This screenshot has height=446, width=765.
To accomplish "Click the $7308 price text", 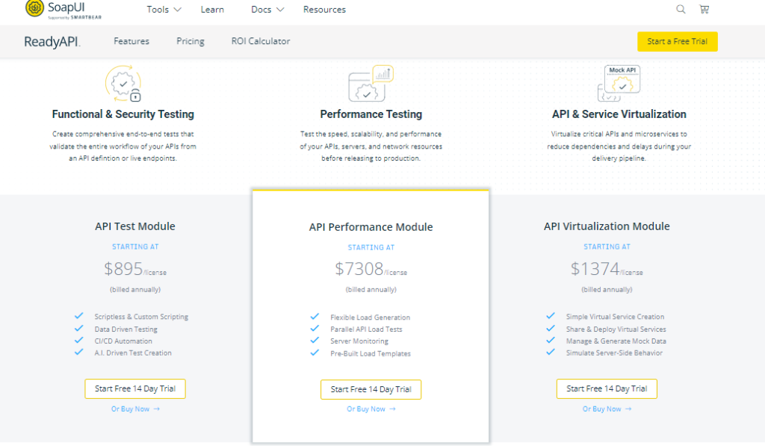I will point(359,268).
